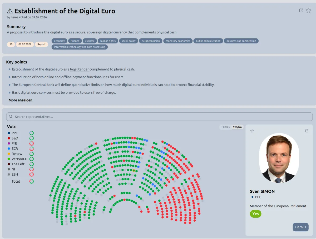Select the Yes/No chart view
Viewport: 316px width, 239px height.
click(237, 127)
